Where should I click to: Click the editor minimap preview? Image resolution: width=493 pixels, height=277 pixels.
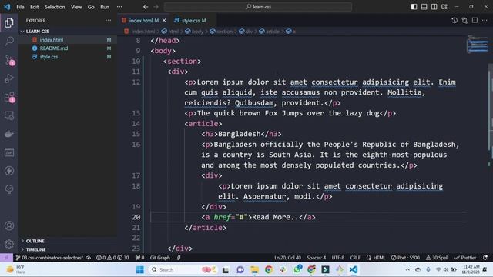click(x=478, y=44)
